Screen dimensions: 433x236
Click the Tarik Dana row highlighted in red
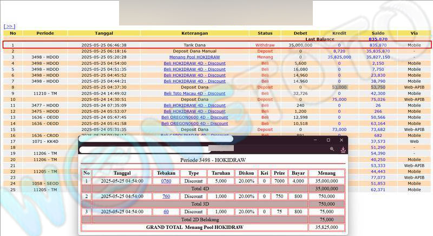point(216,45)
